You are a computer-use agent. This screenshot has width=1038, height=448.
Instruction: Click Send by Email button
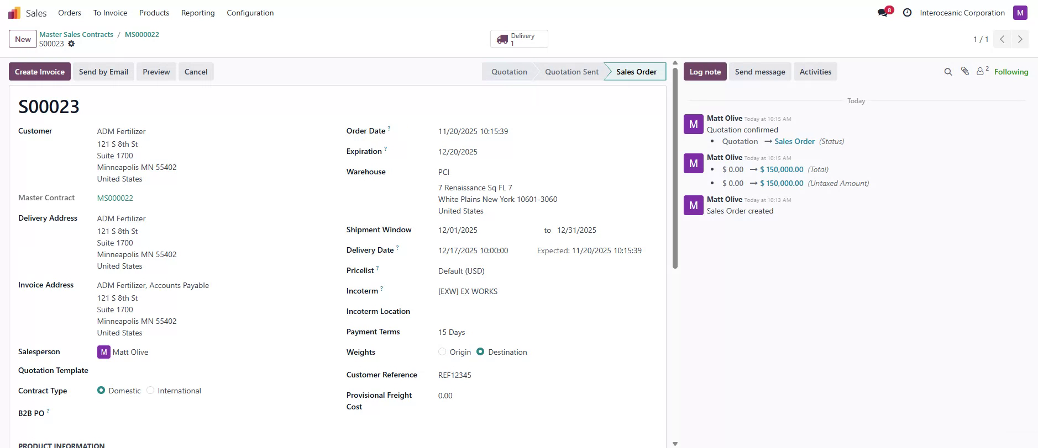click(103, 72)
